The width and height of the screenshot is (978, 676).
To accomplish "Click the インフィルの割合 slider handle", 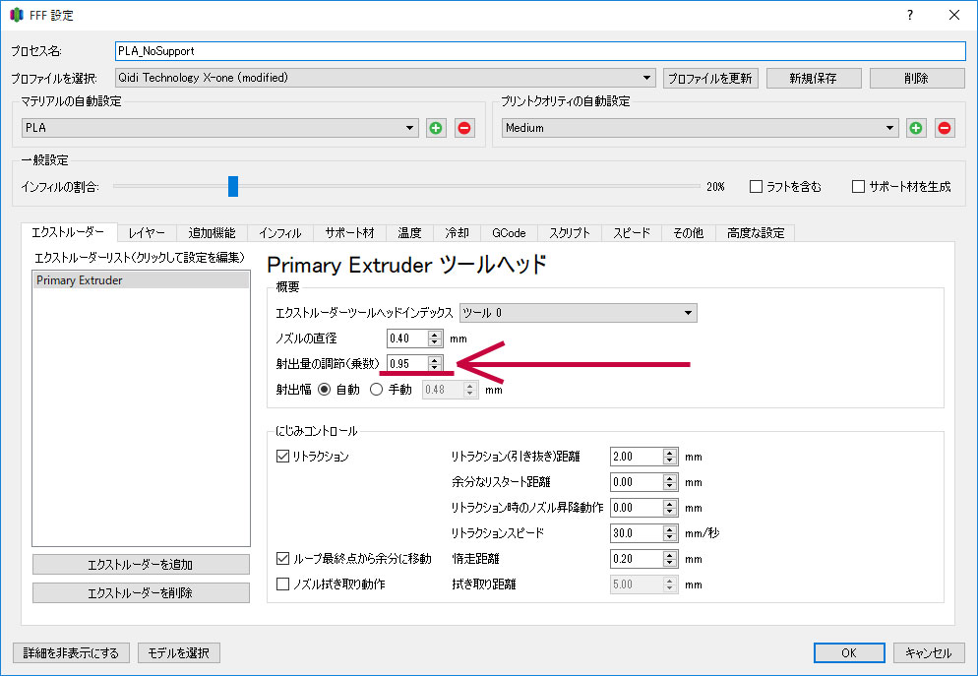I will click(x=233, y=186).
